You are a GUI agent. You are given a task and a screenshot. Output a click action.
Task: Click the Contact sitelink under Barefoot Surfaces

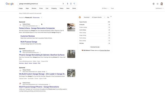coord(35,63)
